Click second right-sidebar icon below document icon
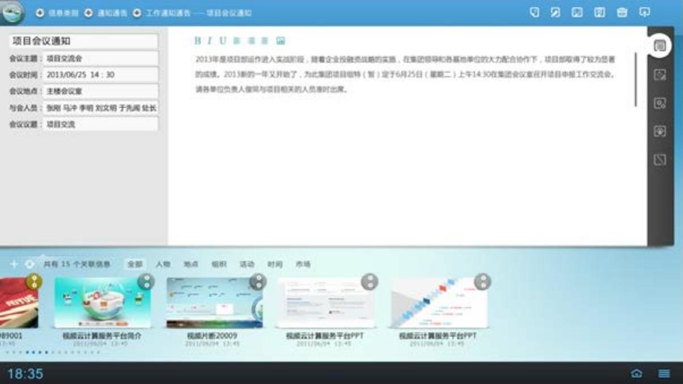The height and width of the screenshot is (384, 683). 660,75
